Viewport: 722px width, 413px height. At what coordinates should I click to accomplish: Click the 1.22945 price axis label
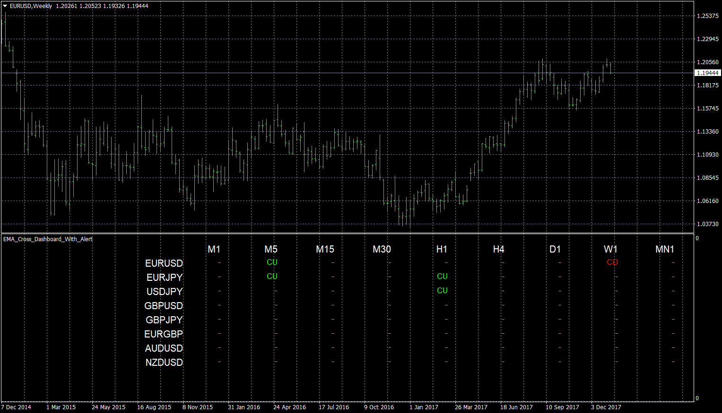coord(707,39)
